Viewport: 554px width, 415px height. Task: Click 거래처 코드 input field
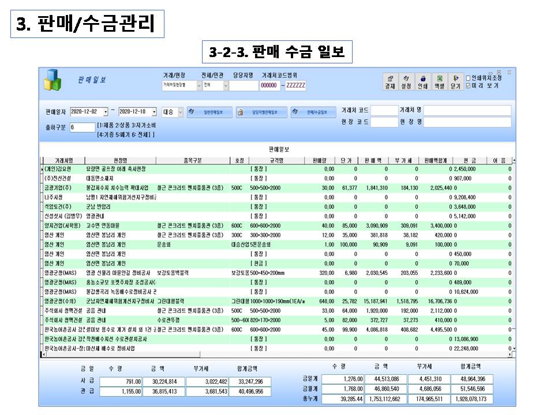click(384, 111)
